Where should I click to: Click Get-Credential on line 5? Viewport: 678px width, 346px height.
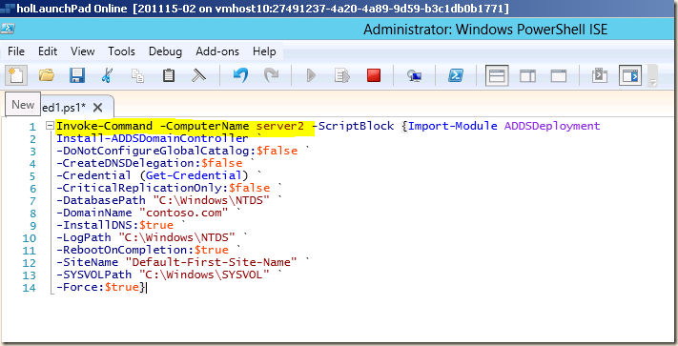(x=194, y=175)
